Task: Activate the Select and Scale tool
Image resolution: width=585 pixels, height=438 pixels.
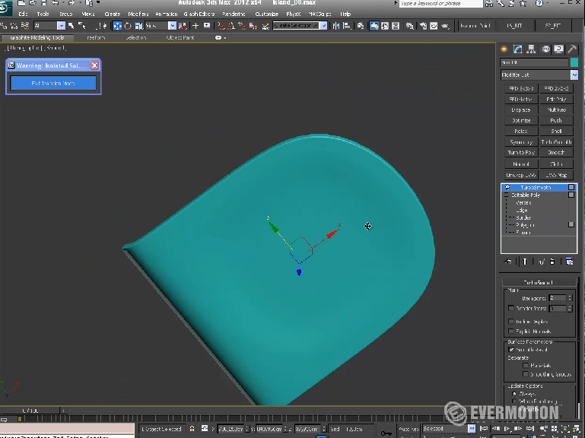Action: click(x=138, y=26)
